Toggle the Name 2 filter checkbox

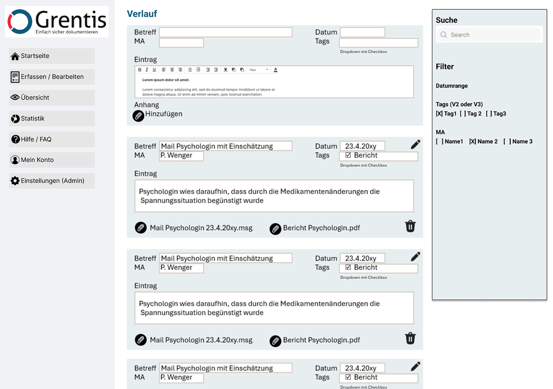[x=472, y=142]
